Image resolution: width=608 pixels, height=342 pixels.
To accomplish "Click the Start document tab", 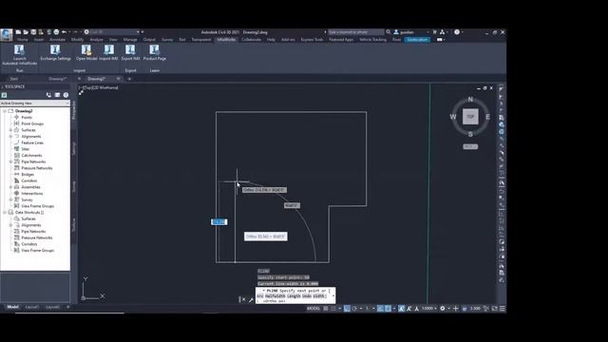I will click(x=14, y=79).
